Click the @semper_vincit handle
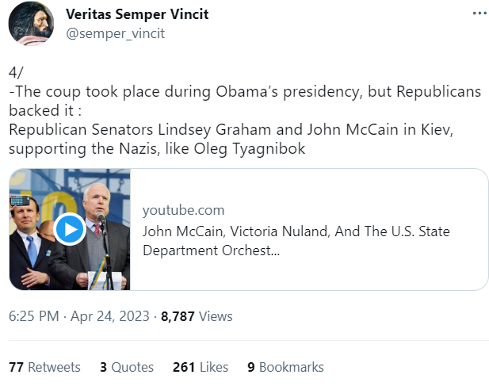The height and width of the screenshot is (386, 489). [x=116, y=34]
